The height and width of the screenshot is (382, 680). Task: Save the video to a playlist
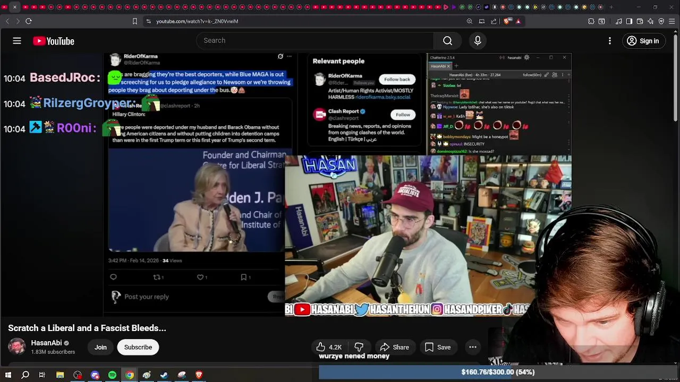pos(438,347)
